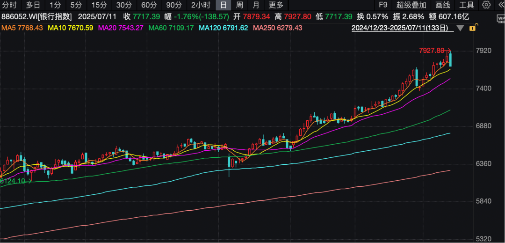The image size is (505, 243).
Task: Click the MA5 indicator label
Action: coord(22,28)
